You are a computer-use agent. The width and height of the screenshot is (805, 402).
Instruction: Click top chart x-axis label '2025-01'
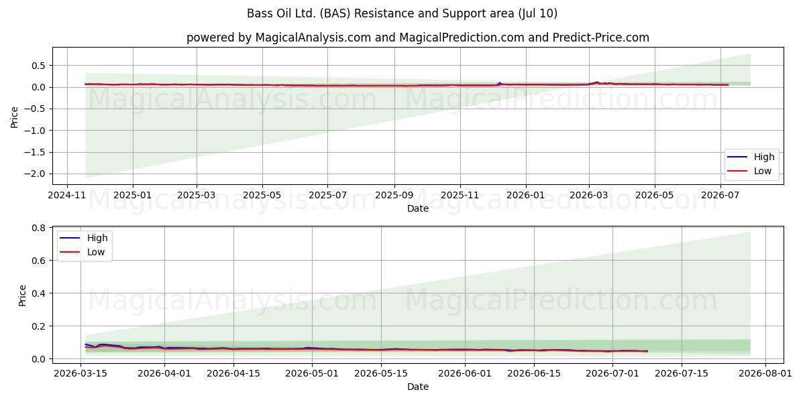132,195
